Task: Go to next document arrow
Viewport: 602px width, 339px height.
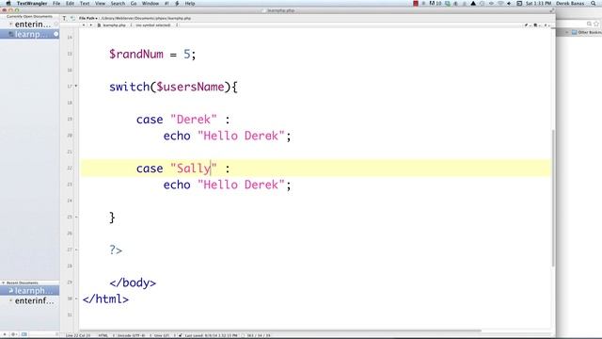Action: pos(91,25)
